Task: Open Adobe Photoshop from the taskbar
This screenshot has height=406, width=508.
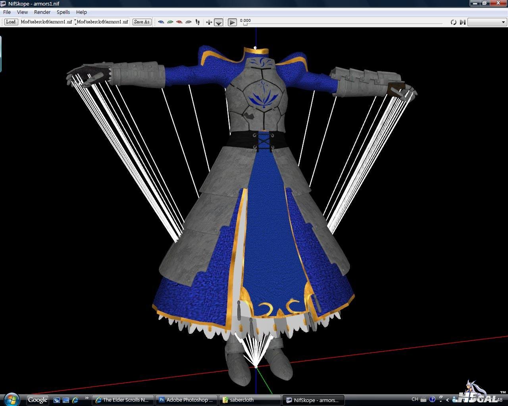Action: 187,400
